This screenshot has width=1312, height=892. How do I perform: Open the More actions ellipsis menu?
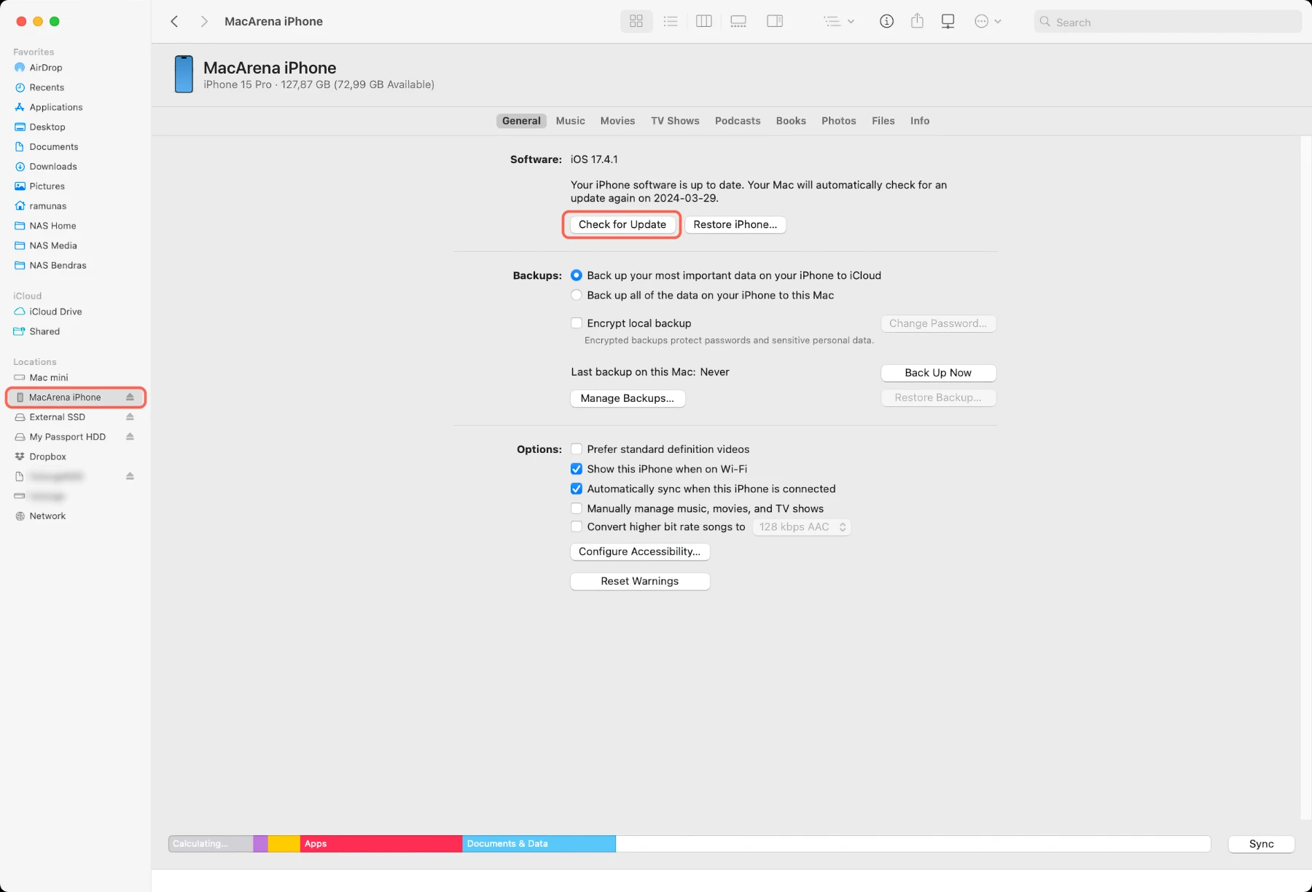pyautogui.click(x=988, y=22)
